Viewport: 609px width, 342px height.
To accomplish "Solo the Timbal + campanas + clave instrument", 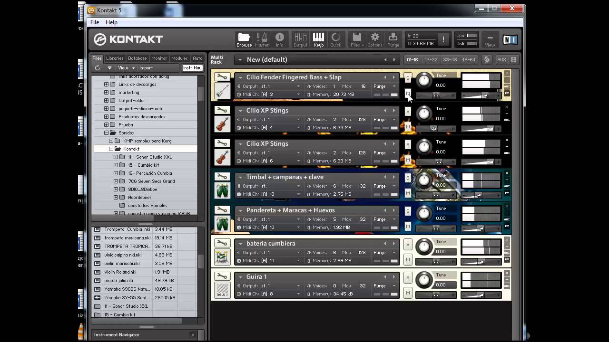I will (x=408, y=178).
